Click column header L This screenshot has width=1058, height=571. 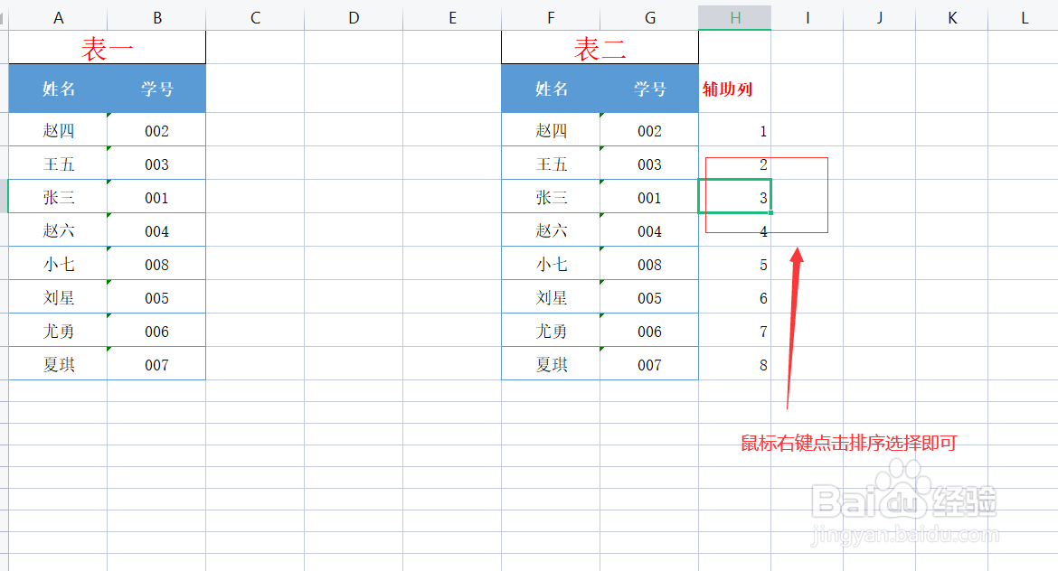click(x=1025, y=15)
